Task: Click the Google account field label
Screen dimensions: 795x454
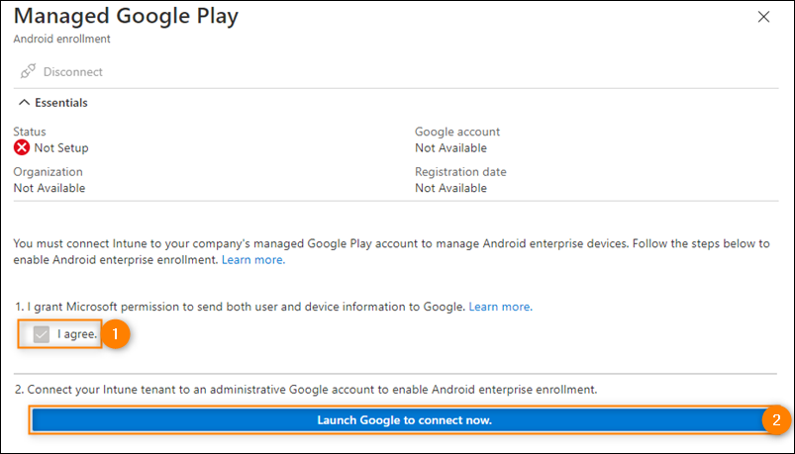Action: (x=457, y=132)
